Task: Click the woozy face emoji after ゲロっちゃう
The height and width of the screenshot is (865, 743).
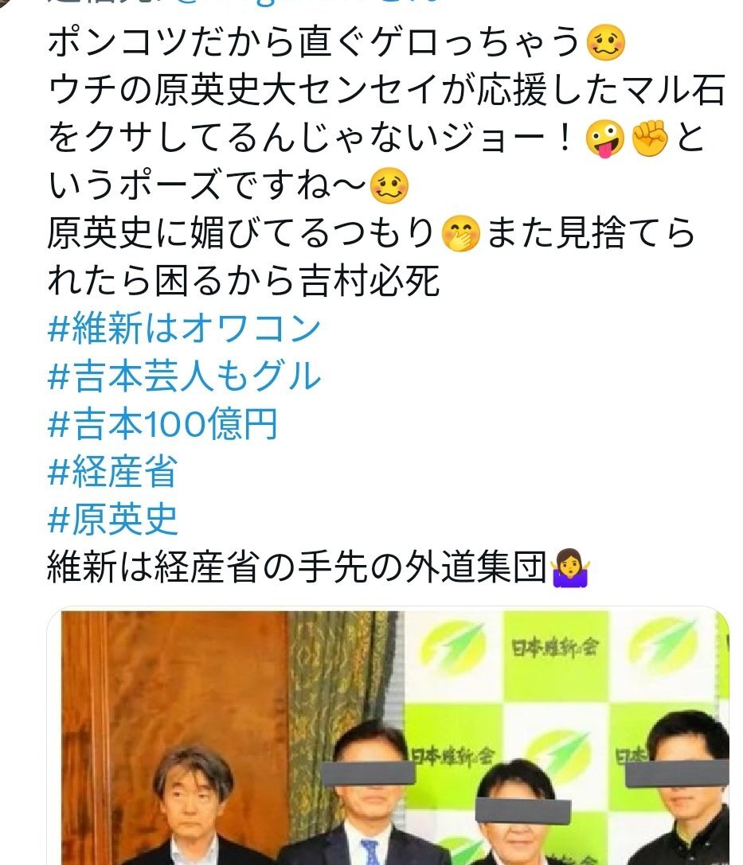Action: 605,42
